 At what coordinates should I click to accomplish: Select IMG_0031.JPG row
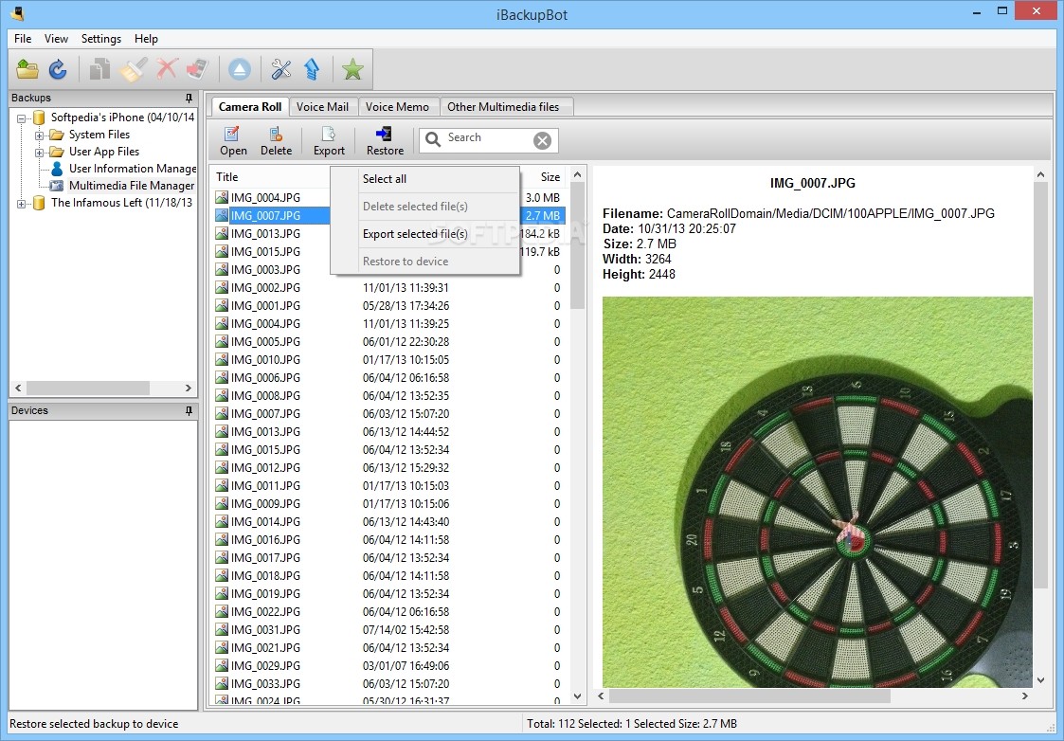tap(388, 630)
